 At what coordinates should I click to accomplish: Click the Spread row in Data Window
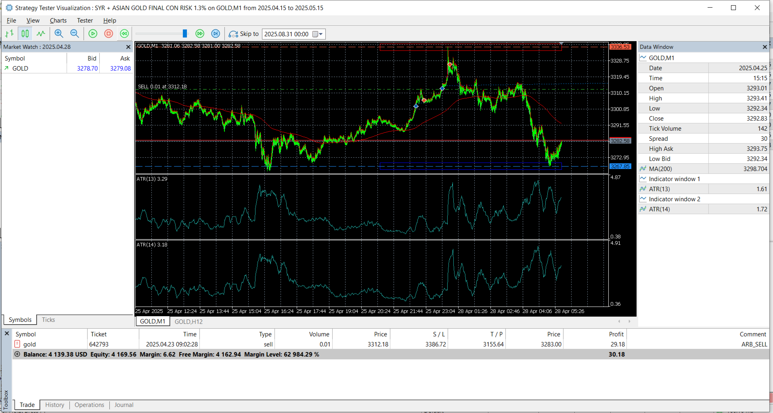click(x=704, y=139)
